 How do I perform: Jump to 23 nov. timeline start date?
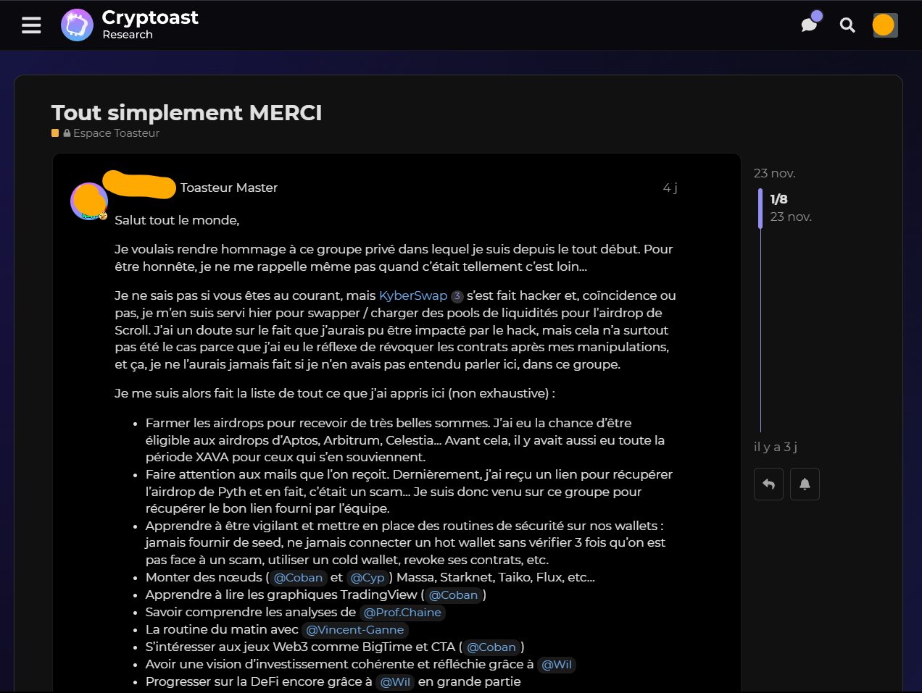pyautogui.click(x=774, y=173)
